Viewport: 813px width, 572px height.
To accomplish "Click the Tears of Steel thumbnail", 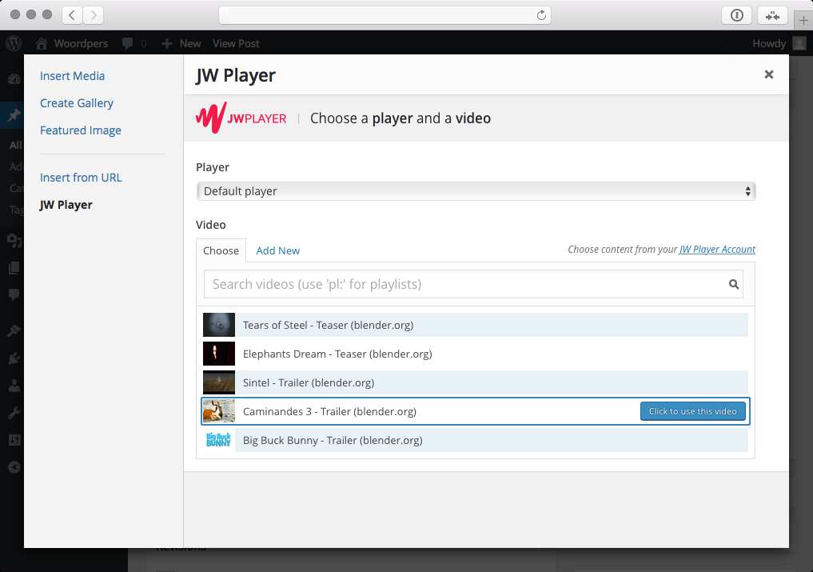I will [x=219, y=325].
